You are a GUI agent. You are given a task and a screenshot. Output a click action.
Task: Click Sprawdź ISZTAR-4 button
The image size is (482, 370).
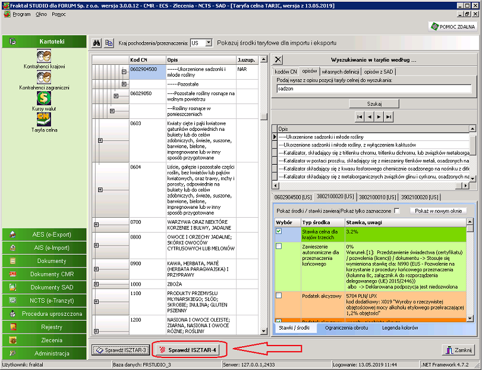point(188,350)
